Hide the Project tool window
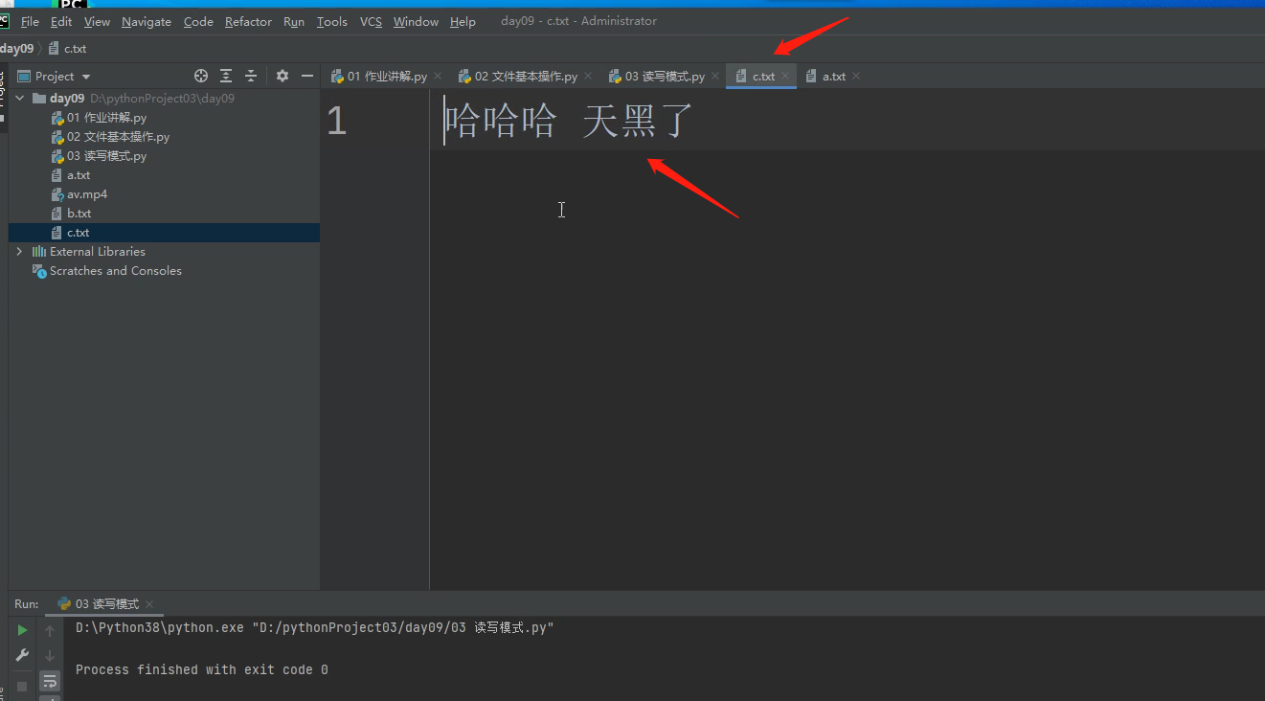This screenshot has width=1265, height=701. click(307, 76)
